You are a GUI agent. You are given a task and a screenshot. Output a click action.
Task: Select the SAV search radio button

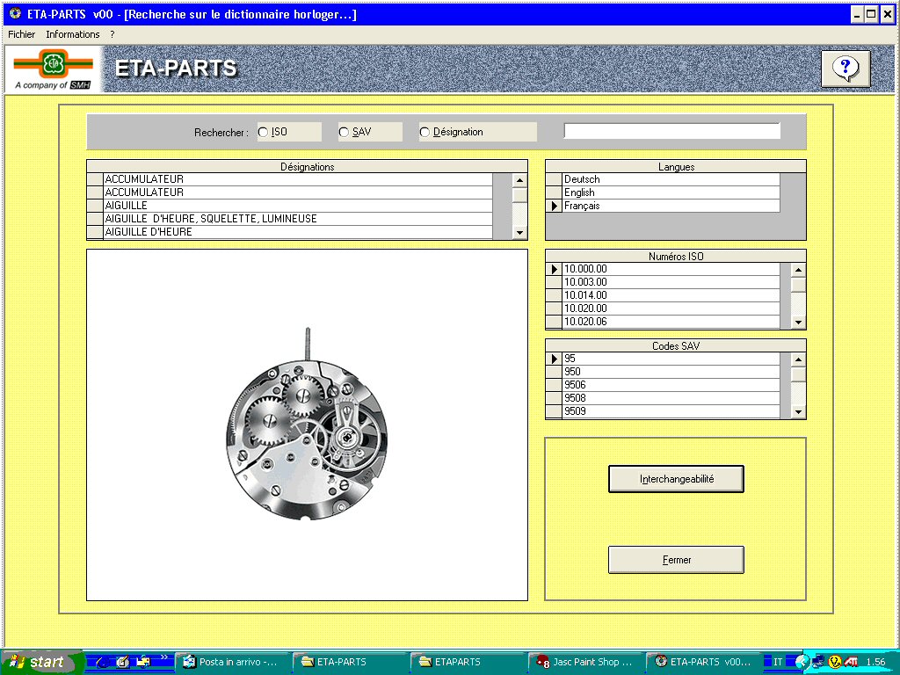point(344,132)
